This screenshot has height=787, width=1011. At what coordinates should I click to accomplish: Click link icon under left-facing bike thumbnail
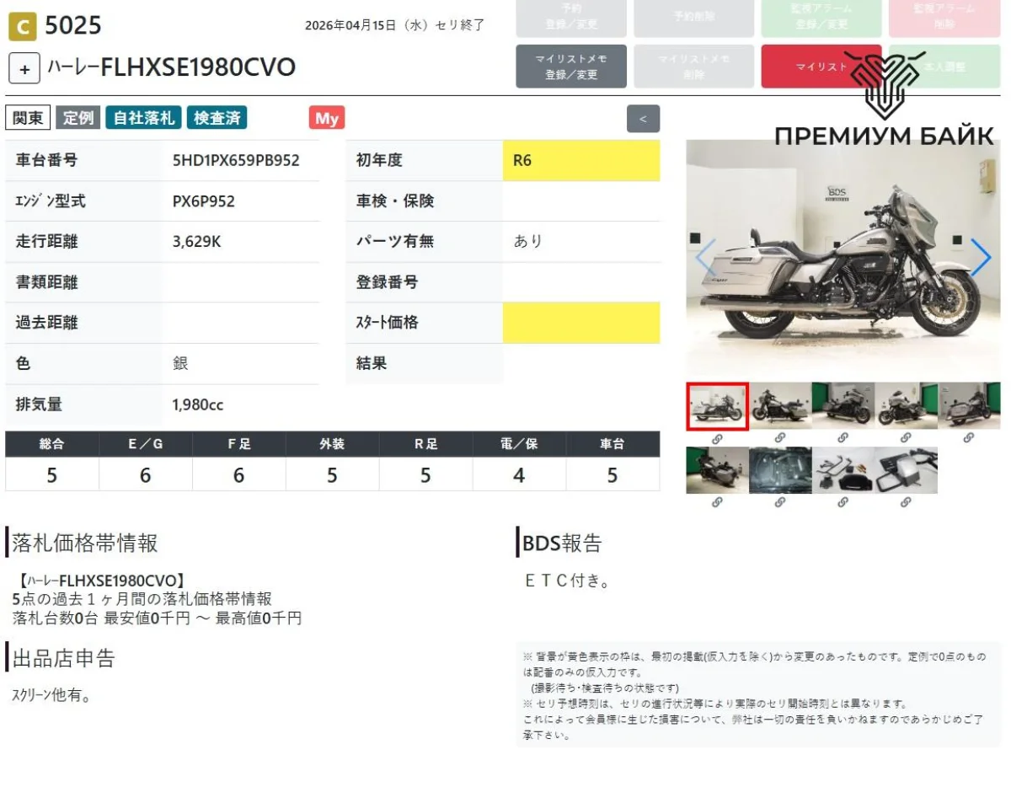[780, 438]
